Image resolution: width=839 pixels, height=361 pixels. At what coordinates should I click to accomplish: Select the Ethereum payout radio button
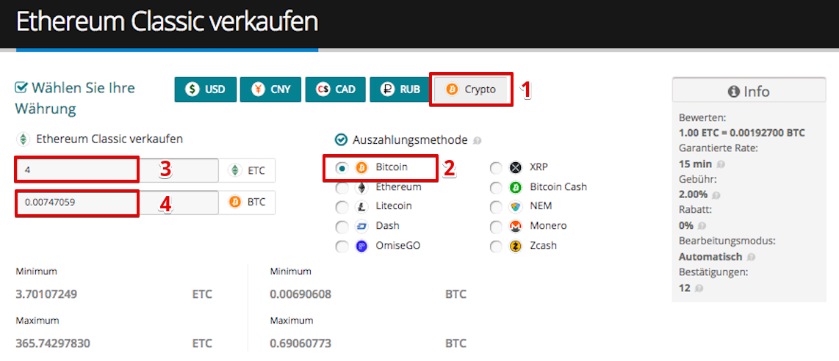[x=342, y=187]
